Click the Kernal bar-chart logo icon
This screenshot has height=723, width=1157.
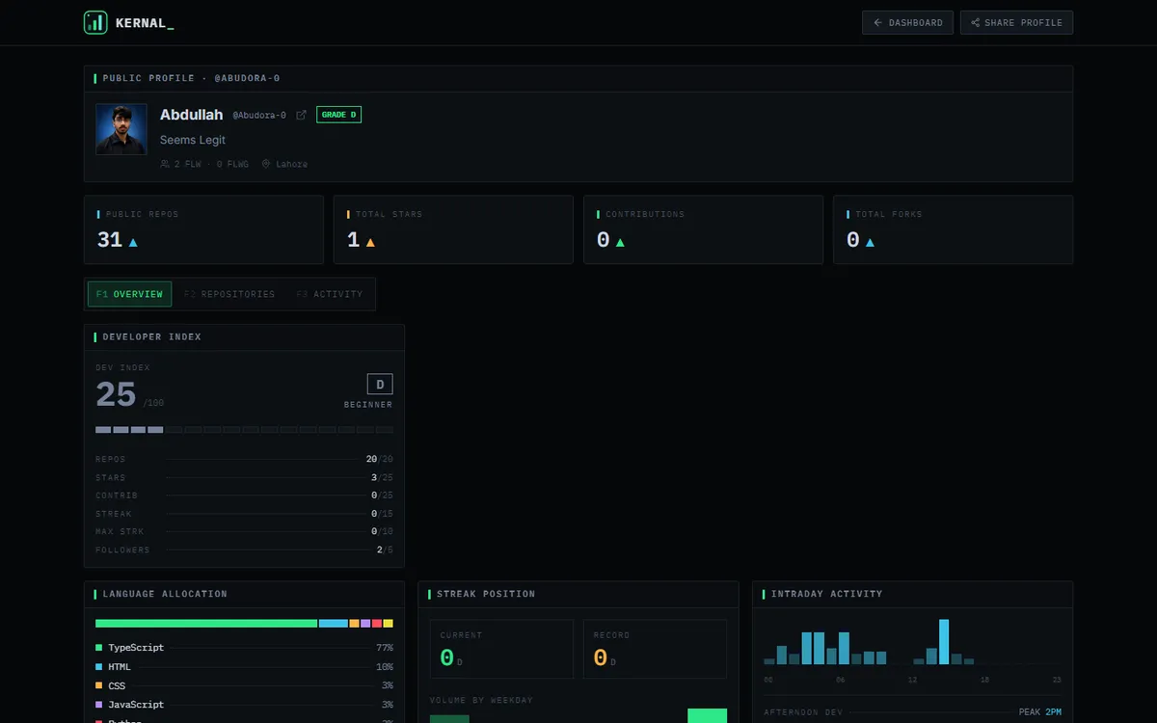pyautogui.click(x=95, y=22)
